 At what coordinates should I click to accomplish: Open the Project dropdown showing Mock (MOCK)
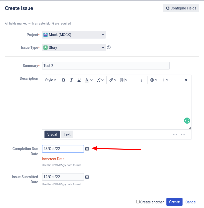(74, 35)
